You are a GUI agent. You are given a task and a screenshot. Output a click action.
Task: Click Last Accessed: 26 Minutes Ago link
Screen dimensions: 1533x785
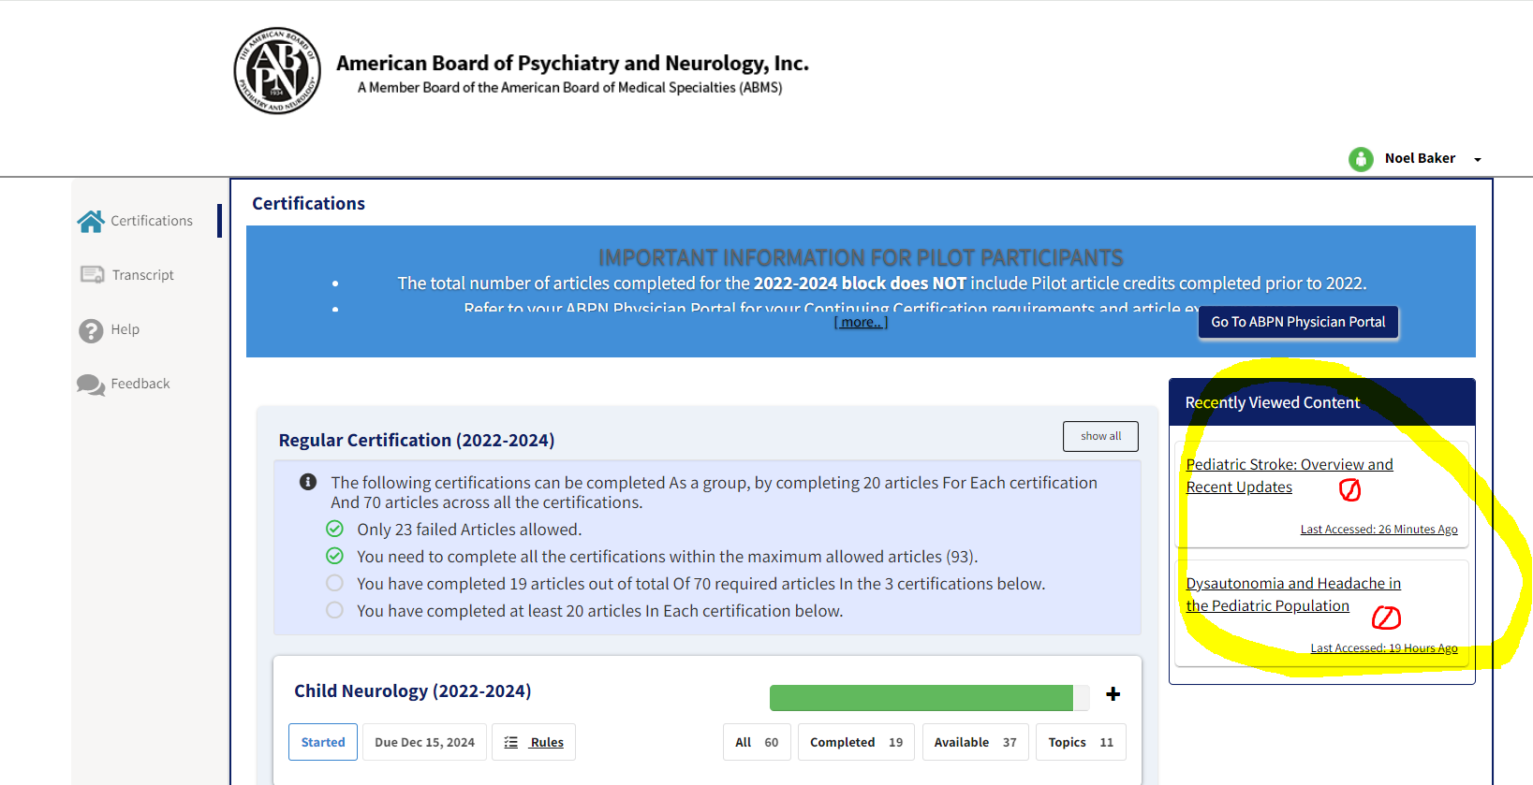coord(1378,530)
